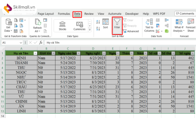Viewport: 196px width, 122px height.
Task: Expand the Data Types gallery more arrow
Action: tap(90, 30)
